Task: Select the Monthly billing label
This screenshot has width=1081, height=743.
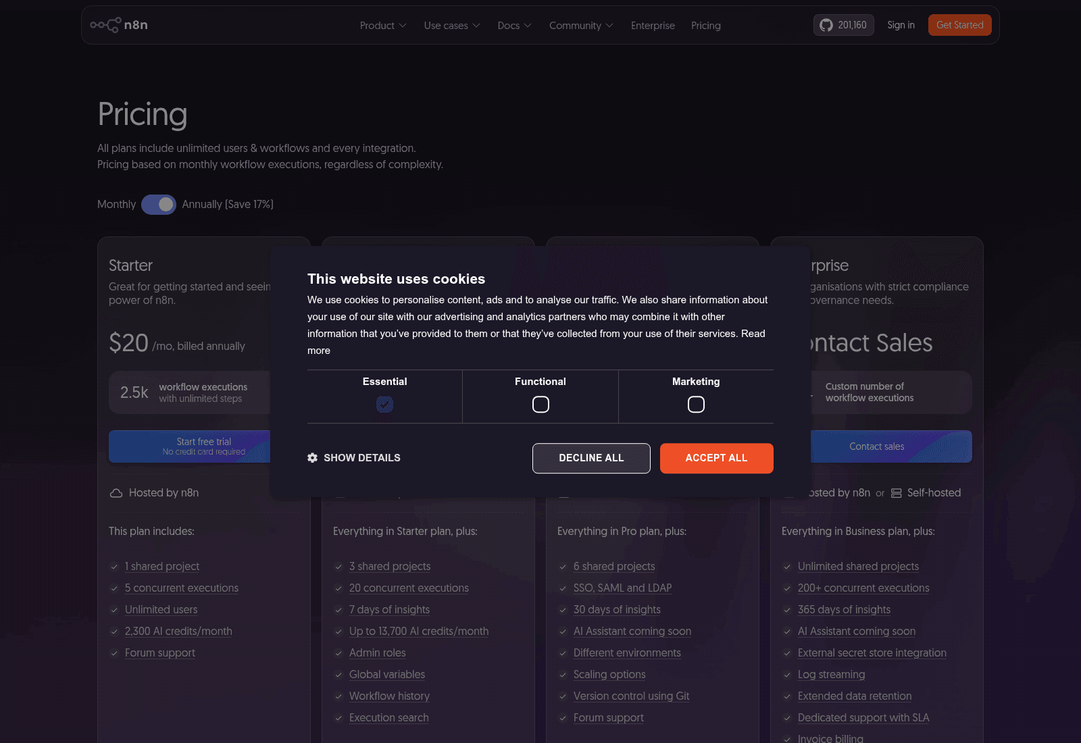Action: pyautogui.click(x=116, y=205)
